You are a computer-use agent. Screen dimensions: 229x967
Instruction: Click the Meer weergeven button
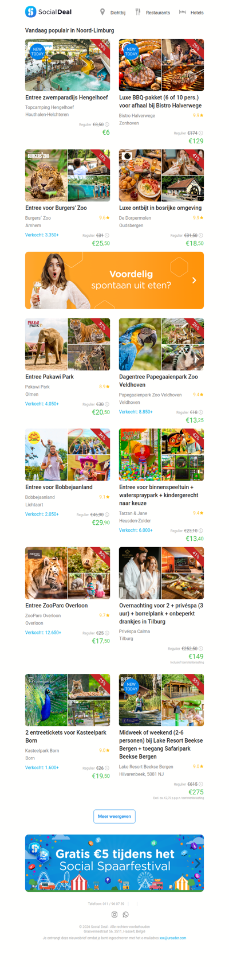[x=114, y=816]
